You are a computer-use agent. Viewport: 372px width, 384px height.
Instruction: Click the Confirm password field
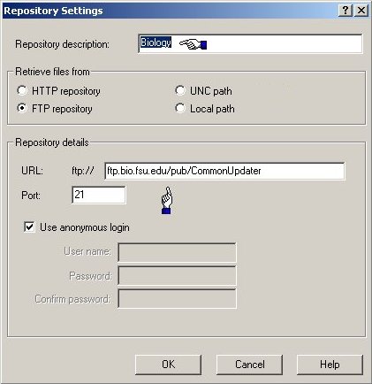(177, 298)
